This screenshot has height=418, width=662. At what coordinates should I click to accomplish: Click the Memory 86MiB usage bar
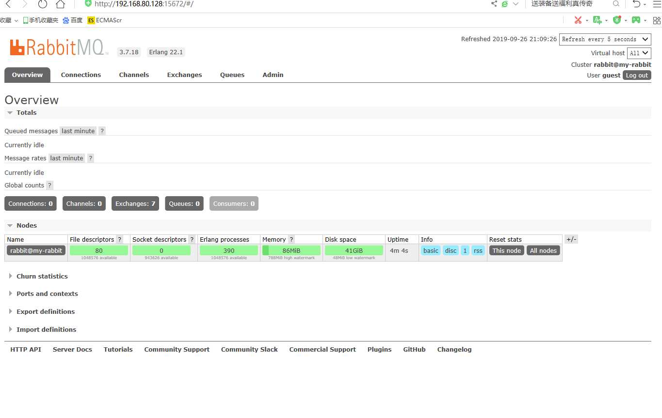point(291,250)
